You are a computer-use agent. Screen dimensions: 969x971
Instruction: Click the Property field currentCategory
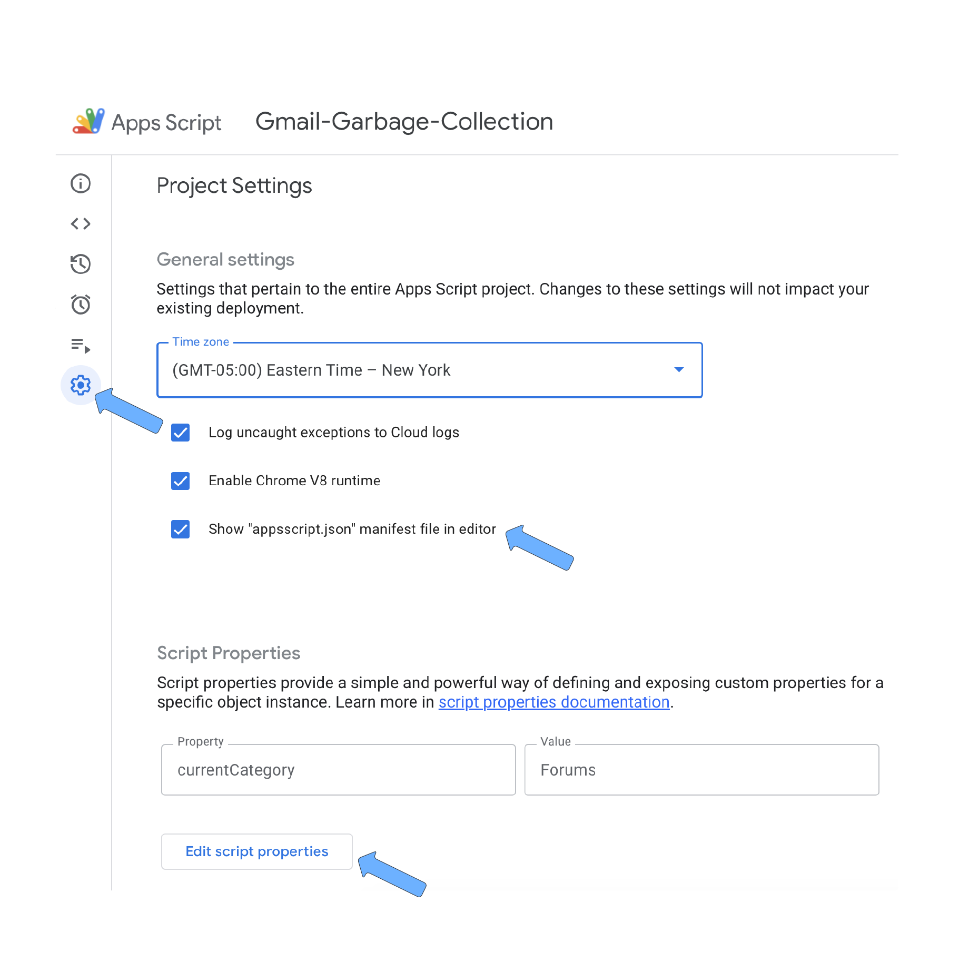click(x=338, y=770)
